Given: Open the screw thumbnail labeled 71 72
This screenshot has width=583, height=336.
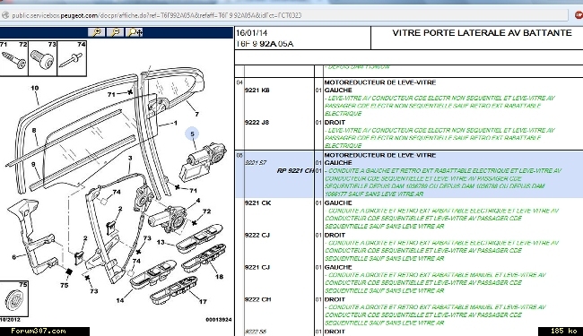Looking at the screenshot, I should [x=14, y=58].
